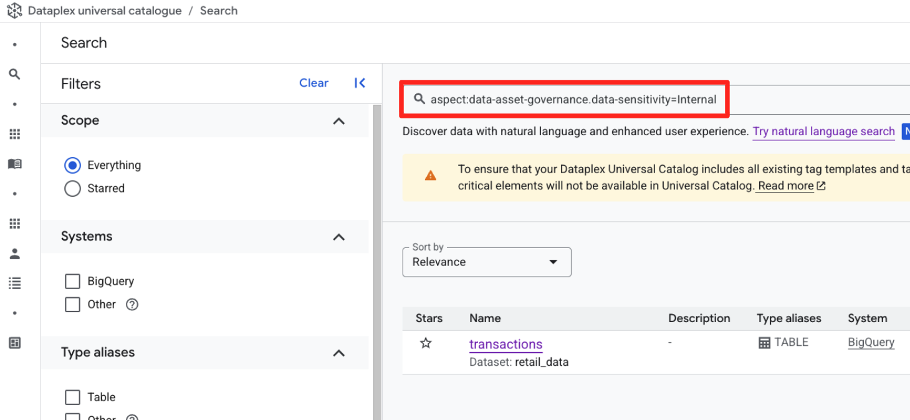Click the help icon next to Other system
Screen dimensions: 910x420
132,305
